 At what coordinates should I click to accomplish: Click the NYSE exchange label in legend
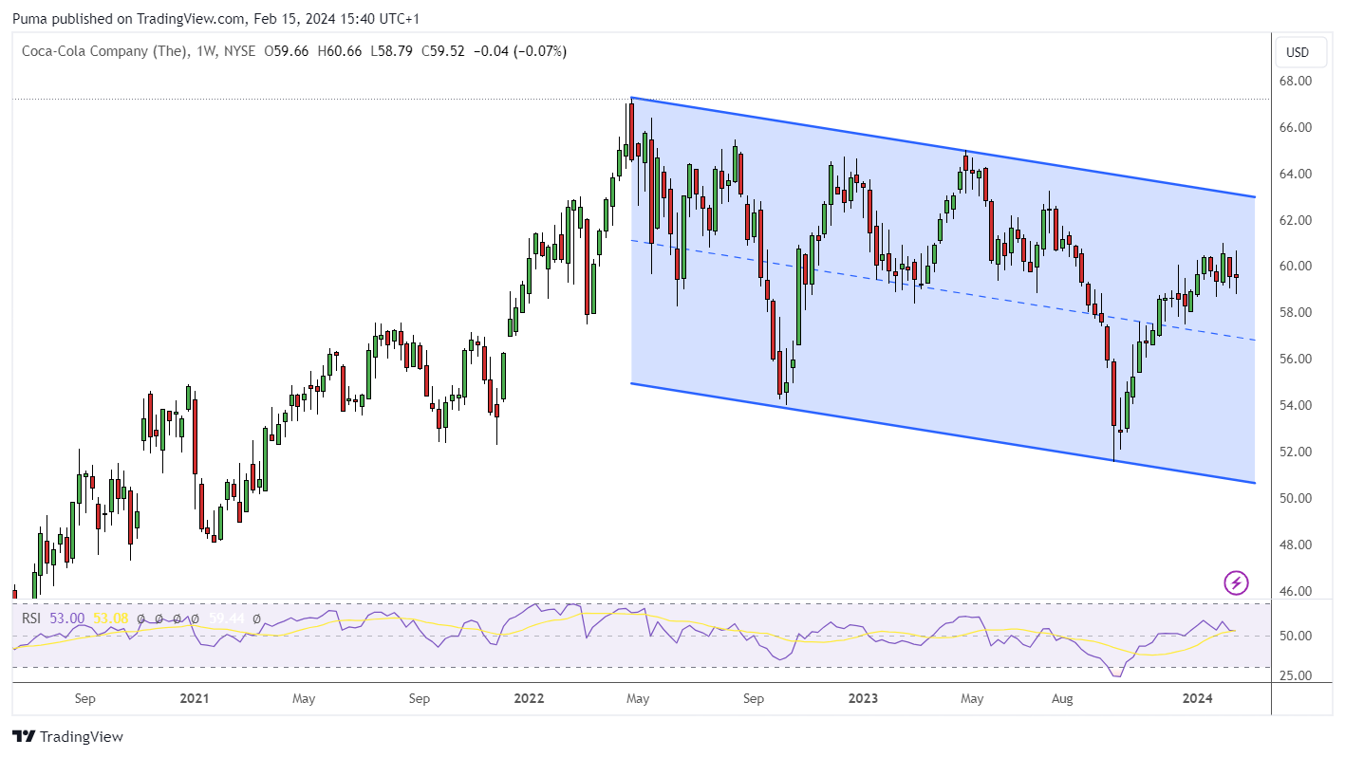237,51
